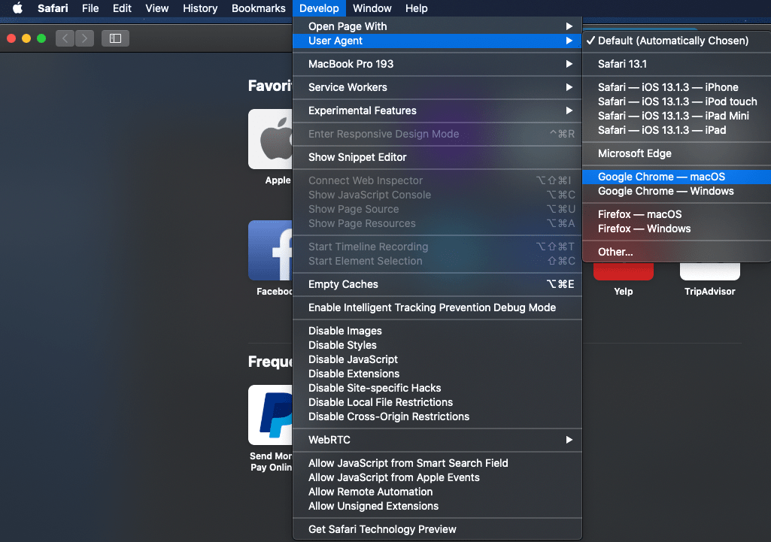Image resolution: width=771 pixels, height=542 pixels.
Task: Expand the Experimental Features submenu
Action: pos(437,111)
